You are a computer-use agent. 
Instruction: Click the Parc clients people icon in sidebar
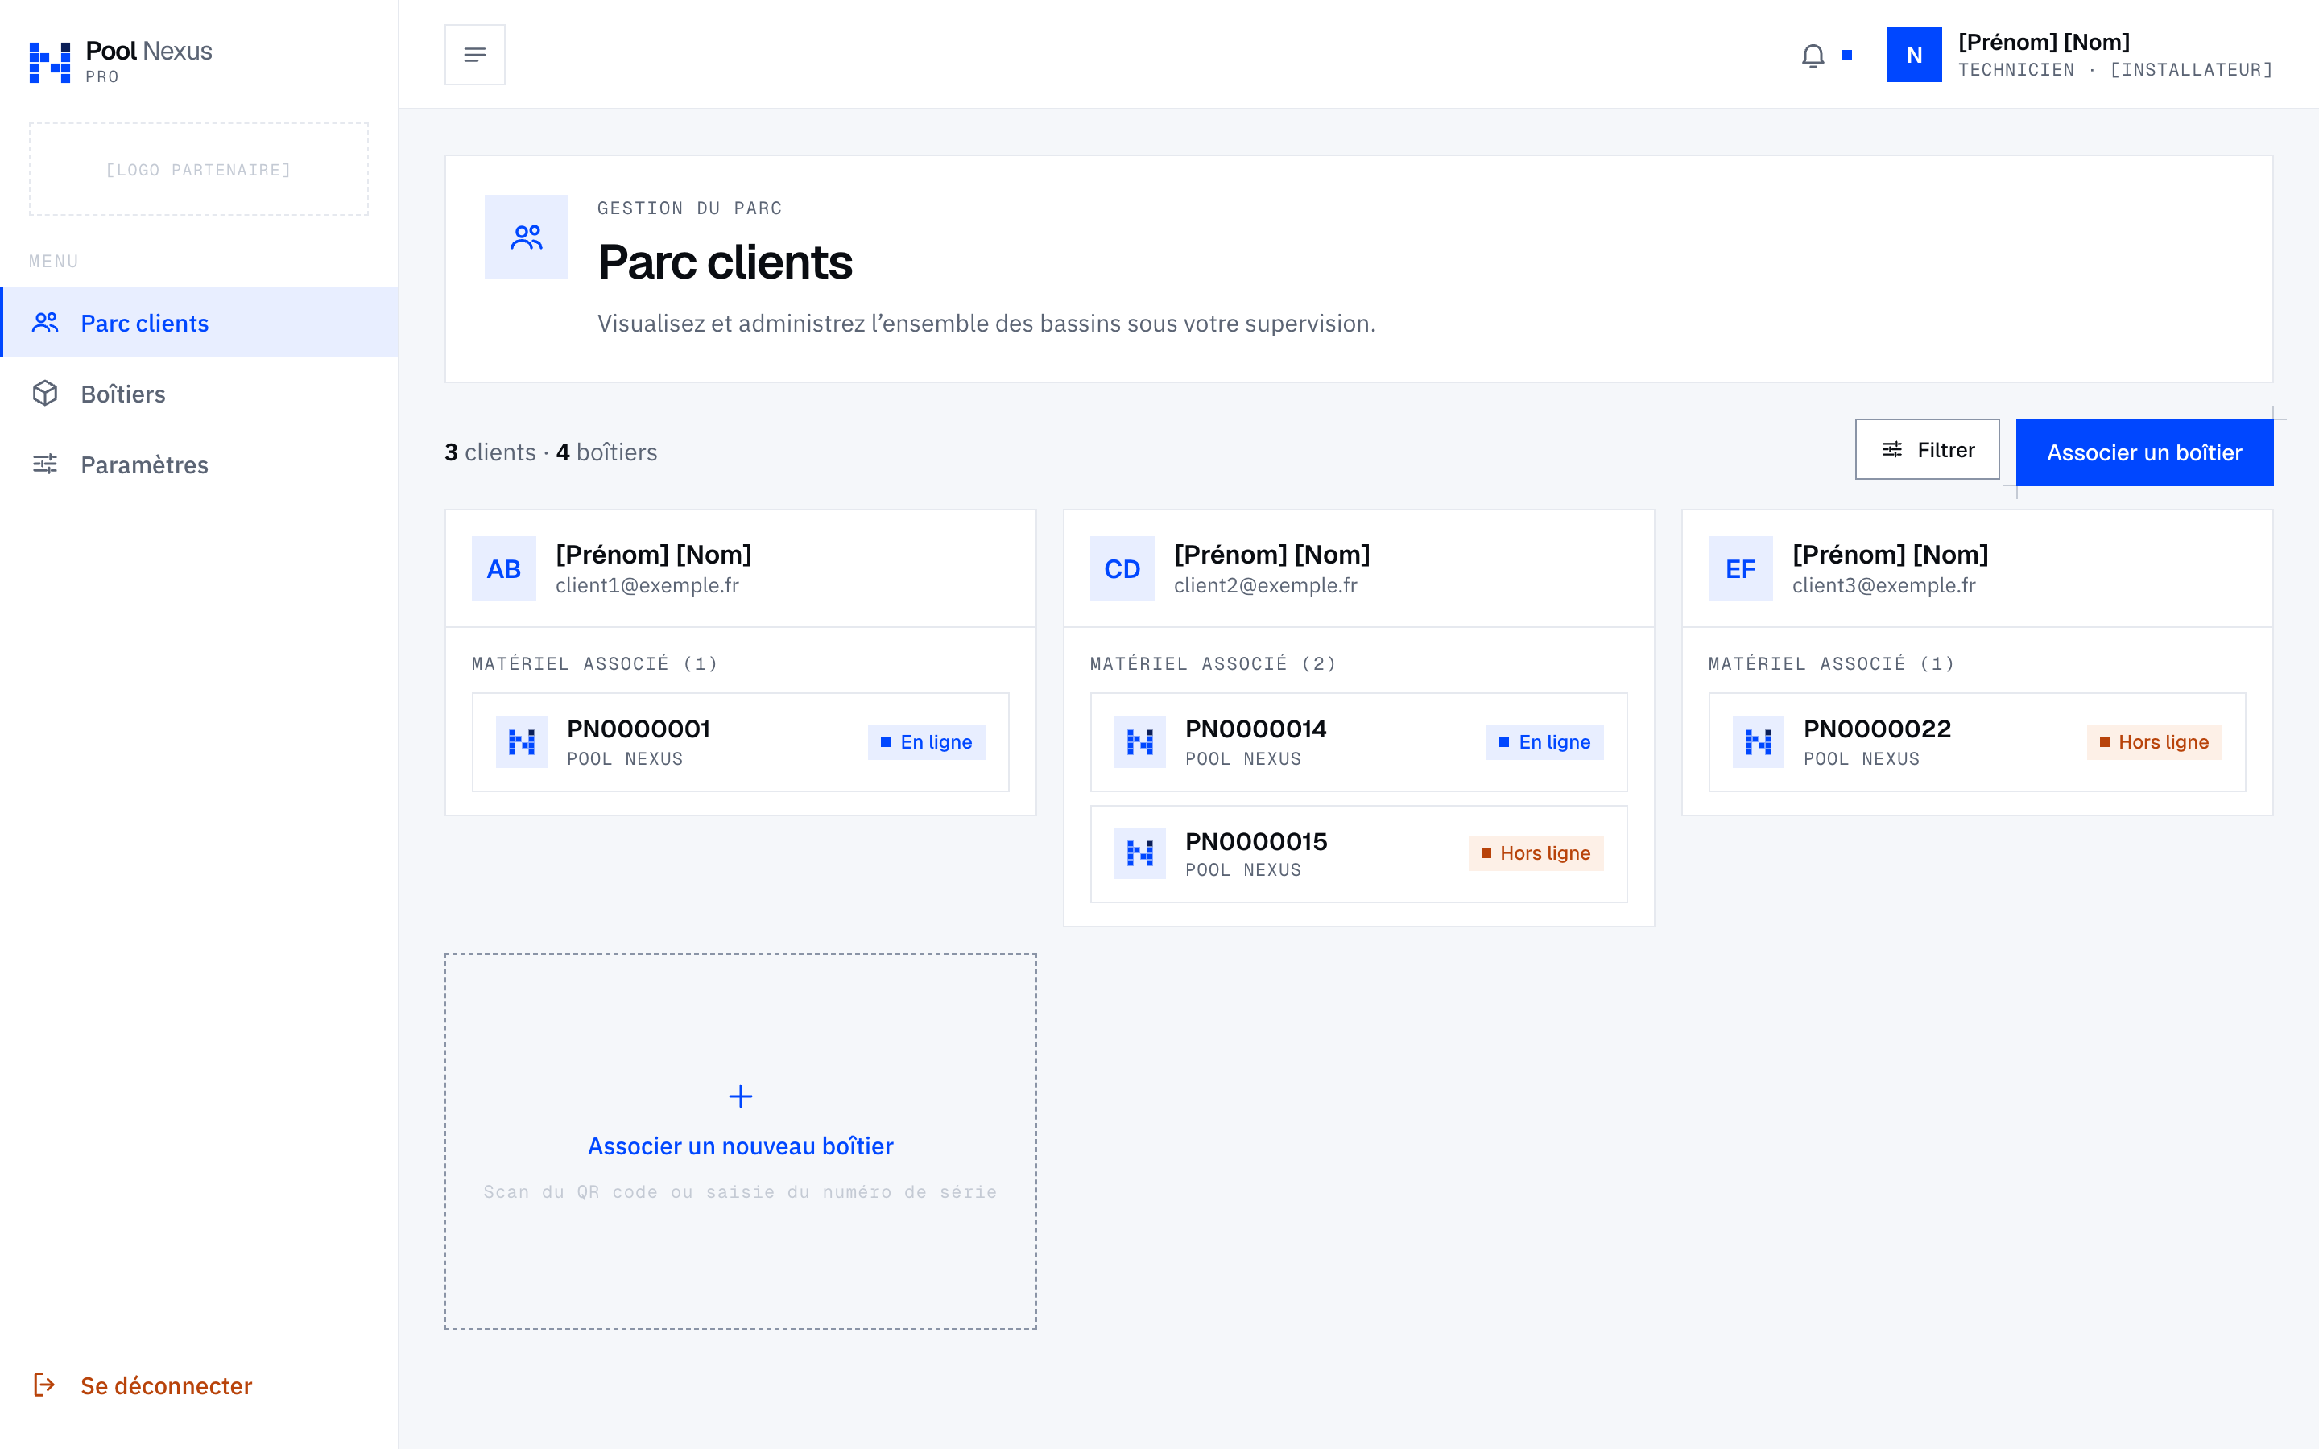pyautogui.click(x=45, y=323)
